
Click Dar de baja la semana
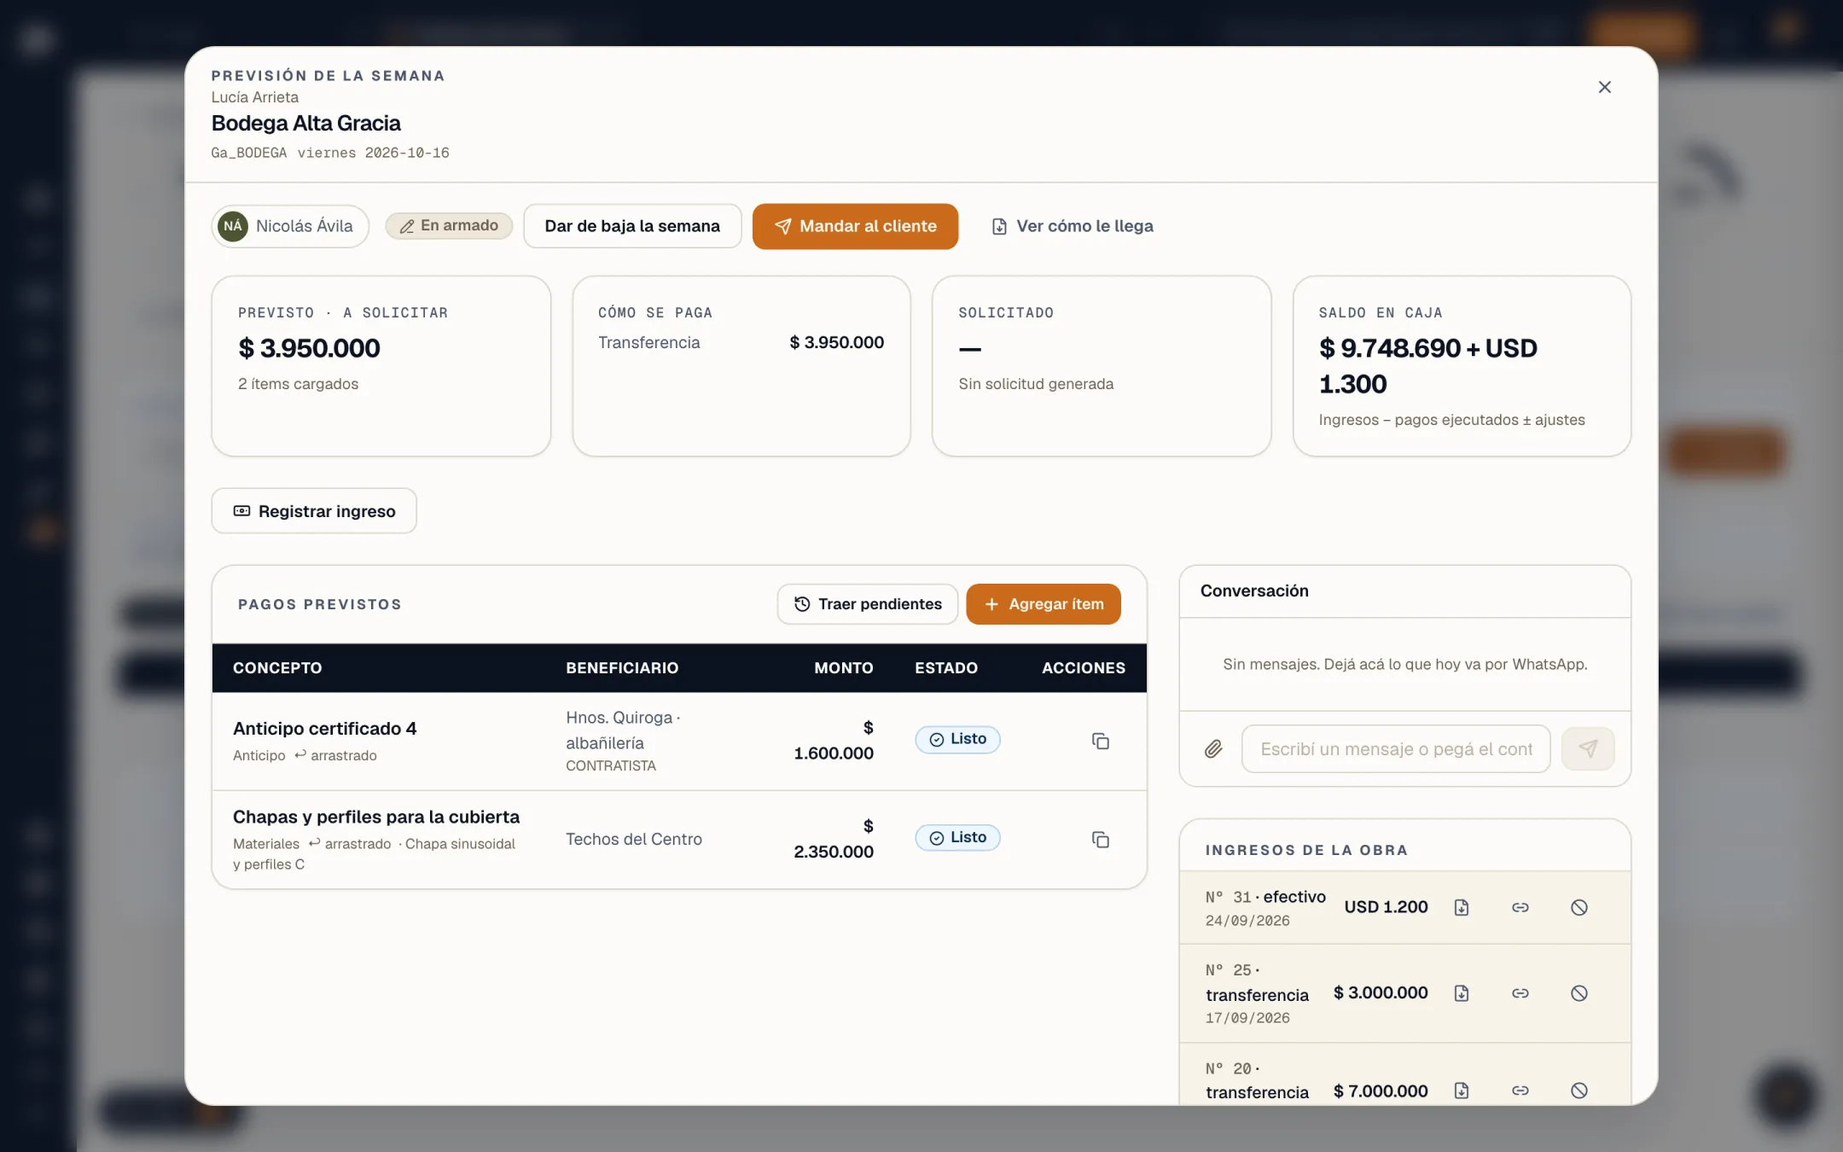click(x=632, y=226)
